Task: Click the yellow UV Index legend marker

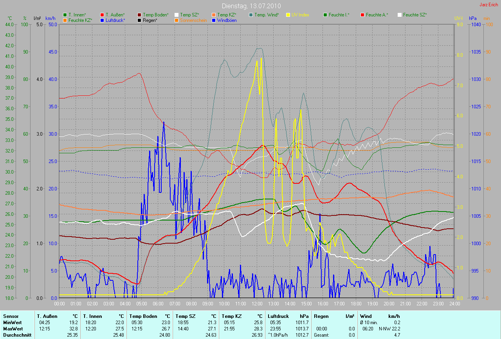Action: point(288,15)
